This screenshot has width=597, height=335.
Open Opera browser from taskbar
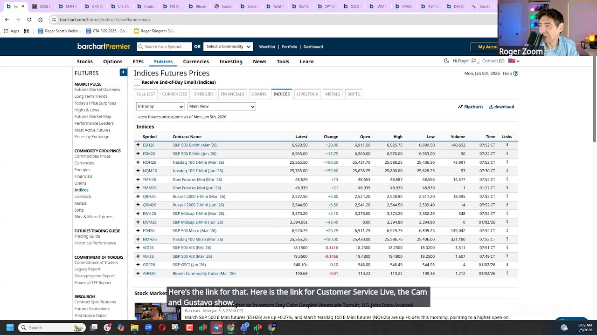pyautogui.click(x=162, y=328)
